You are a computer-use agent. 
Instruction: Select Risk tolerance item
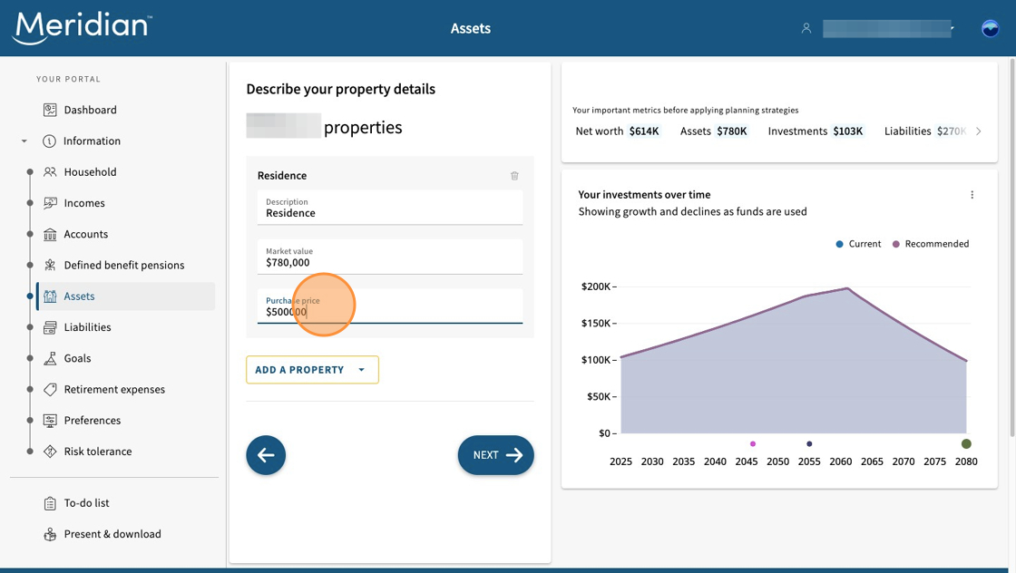(x=98, y=452)
